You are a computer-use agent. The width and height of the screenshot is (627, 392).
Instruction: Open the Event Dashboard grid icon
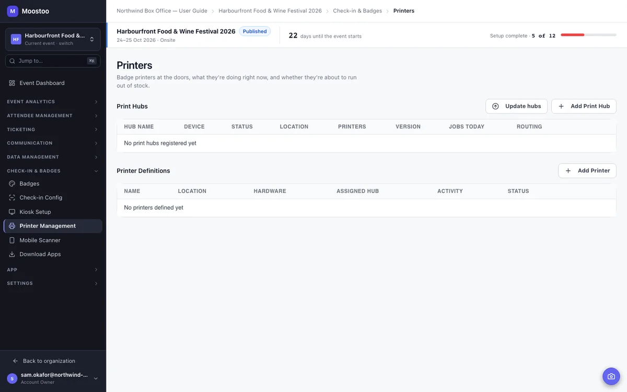point(12,83)
